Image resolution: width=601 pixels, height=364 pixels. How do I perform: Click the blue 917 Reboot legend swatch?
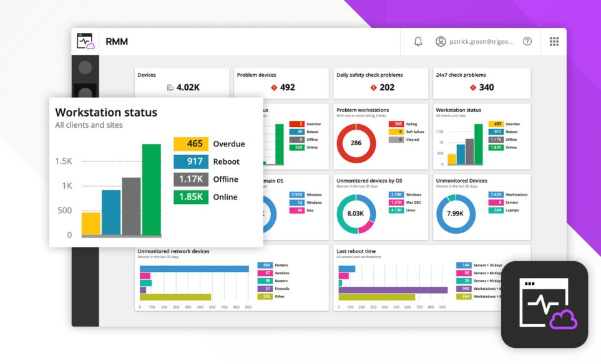tap(191, 161)
